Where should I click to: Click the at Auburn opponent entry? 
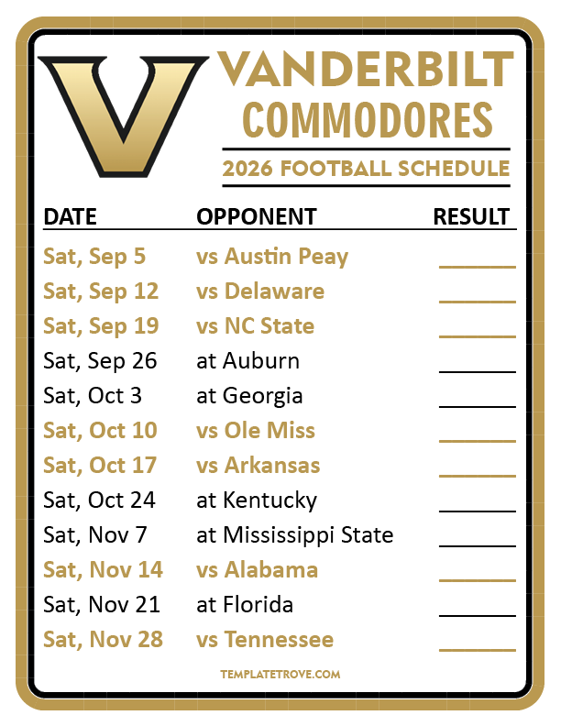(247, 361)
